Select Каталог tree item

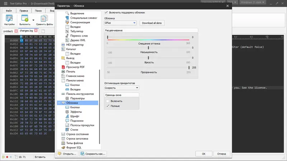[x=71, y=49]
